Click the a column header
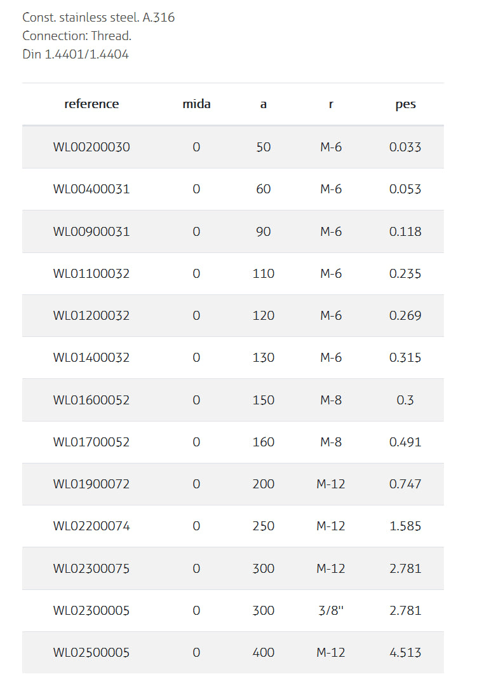The image size is (477, 693). (x=263, y=105)
